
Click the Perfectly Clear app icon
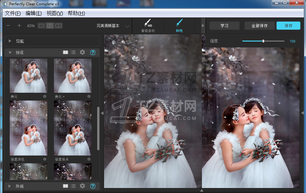5,4
